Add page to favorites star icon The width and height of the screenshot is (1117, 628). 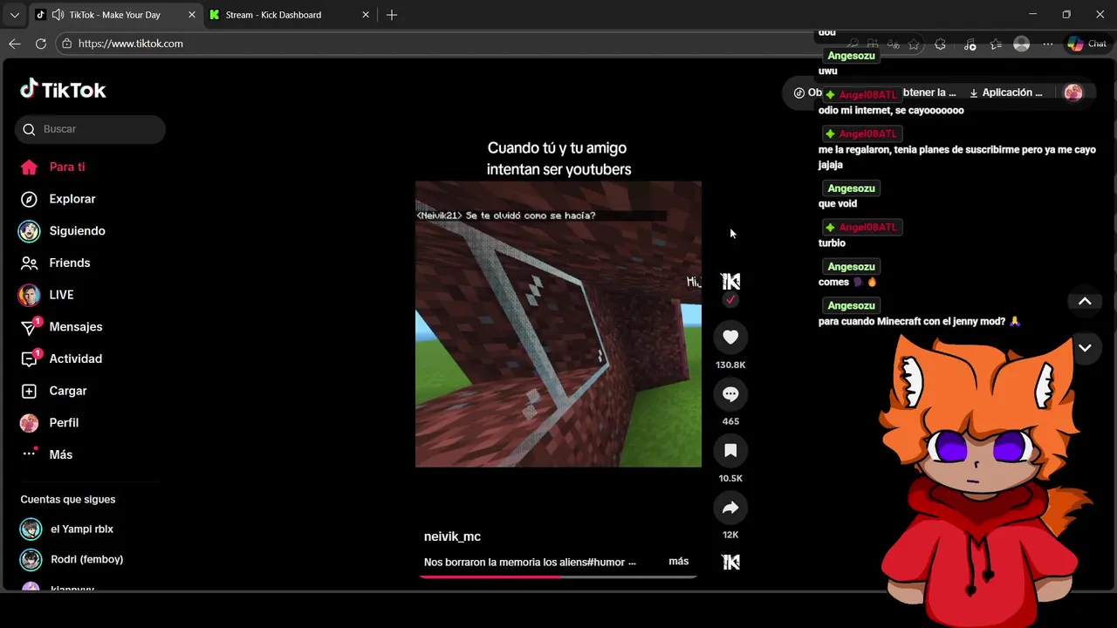coord(914,44)
